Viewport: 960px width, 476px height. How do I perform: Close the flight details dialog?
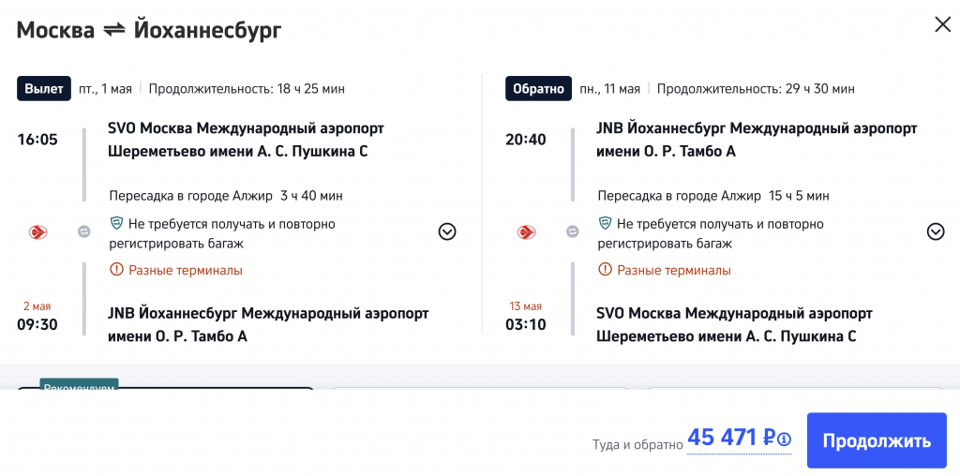pos(942,25)
